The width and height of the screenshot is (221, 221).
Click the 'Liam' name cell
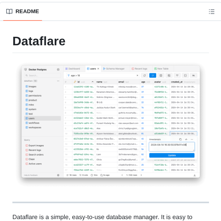(x=106, y=154)
